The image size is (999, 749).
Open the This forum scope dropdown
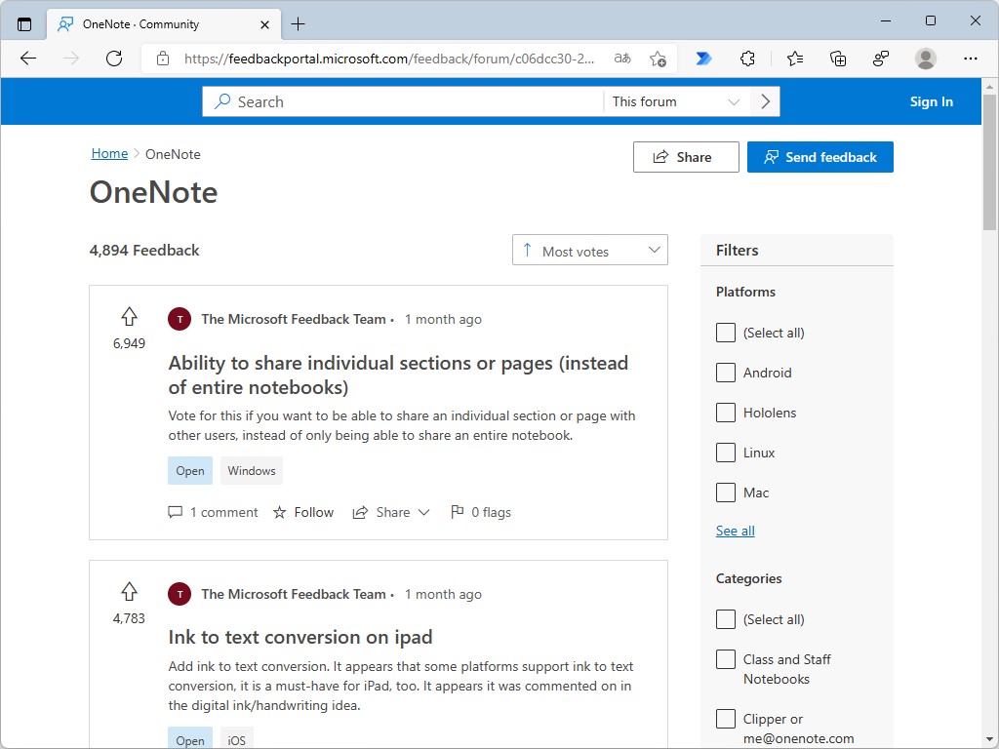[676, 101]
